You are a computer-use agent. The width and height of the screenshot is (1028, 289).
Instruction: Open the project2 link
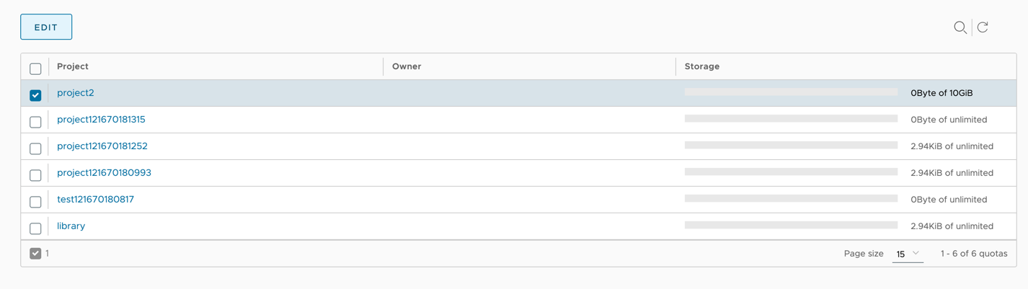[x=76, y=93]
